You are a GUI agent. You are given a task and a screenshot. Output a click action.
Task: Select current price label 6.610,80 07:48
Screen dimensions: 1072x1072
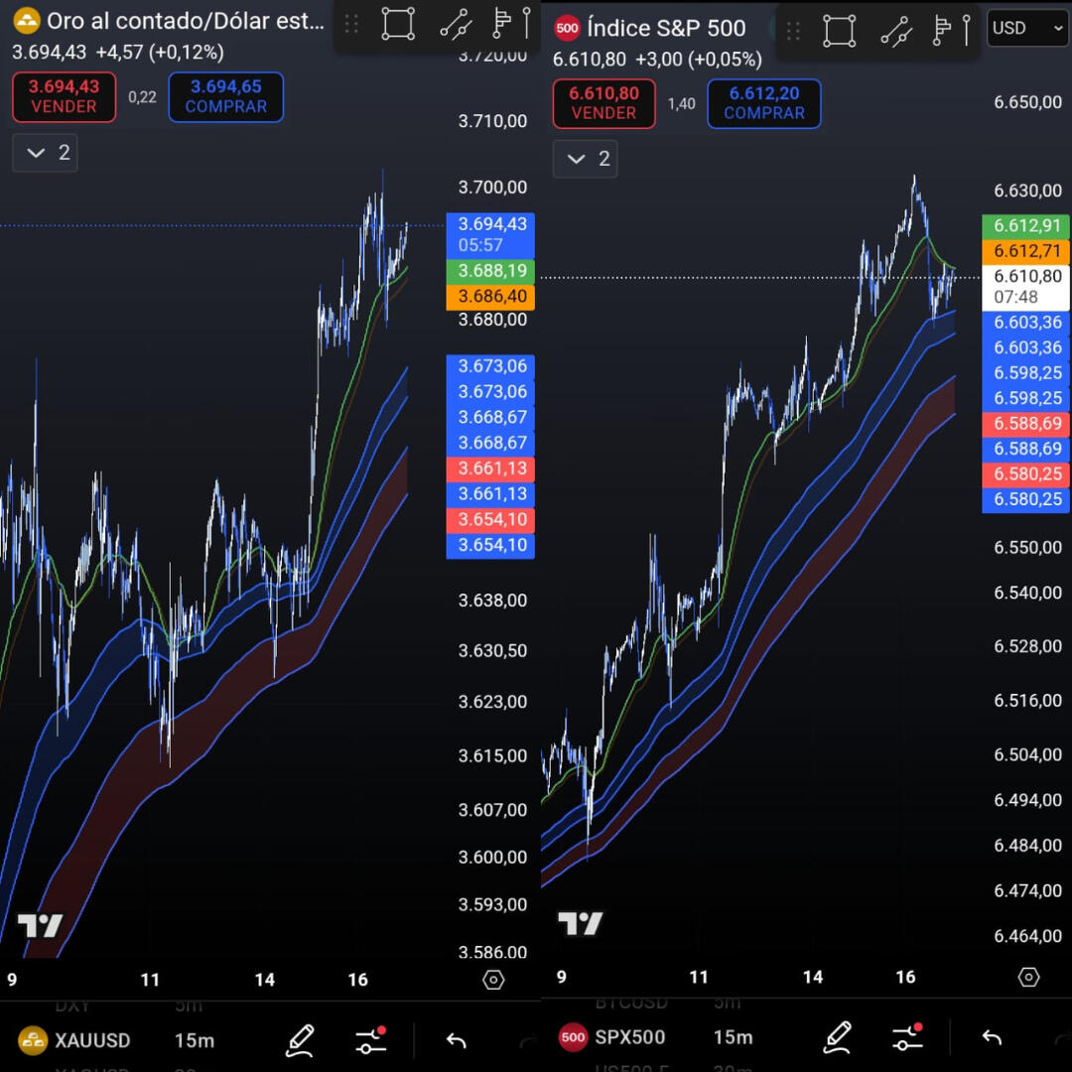1026,287
